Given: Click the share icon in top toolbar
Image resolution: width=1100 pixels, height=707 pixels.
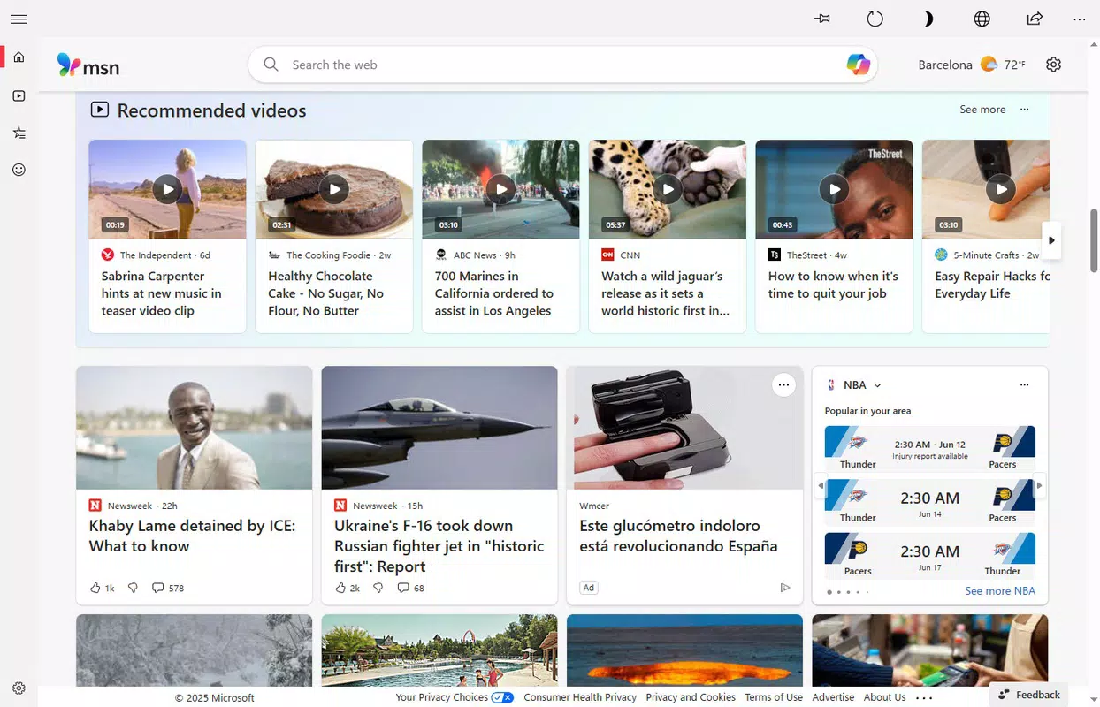Looking at the screenshot, I should 1035,19.
